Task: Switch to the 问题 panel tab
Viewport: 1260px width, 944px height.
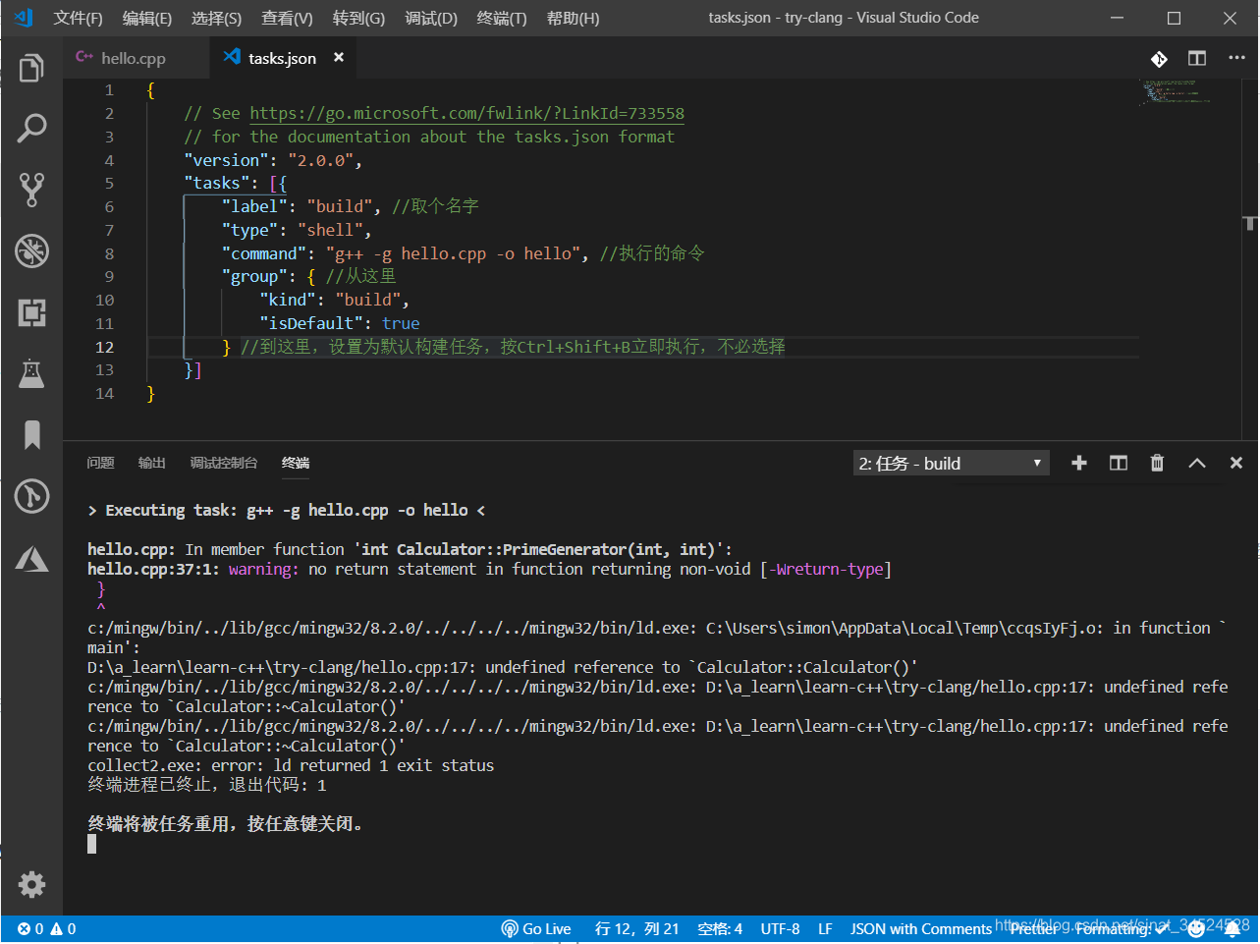Action: click(100, 463)
